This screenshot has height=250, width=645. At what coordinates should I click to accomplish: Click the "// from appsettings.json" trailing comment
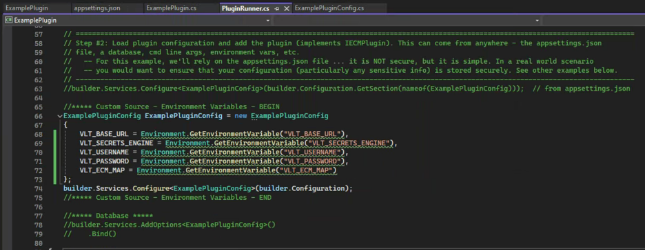point(581,89)
